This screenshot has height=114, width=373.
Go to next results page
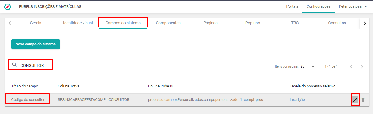362,67
